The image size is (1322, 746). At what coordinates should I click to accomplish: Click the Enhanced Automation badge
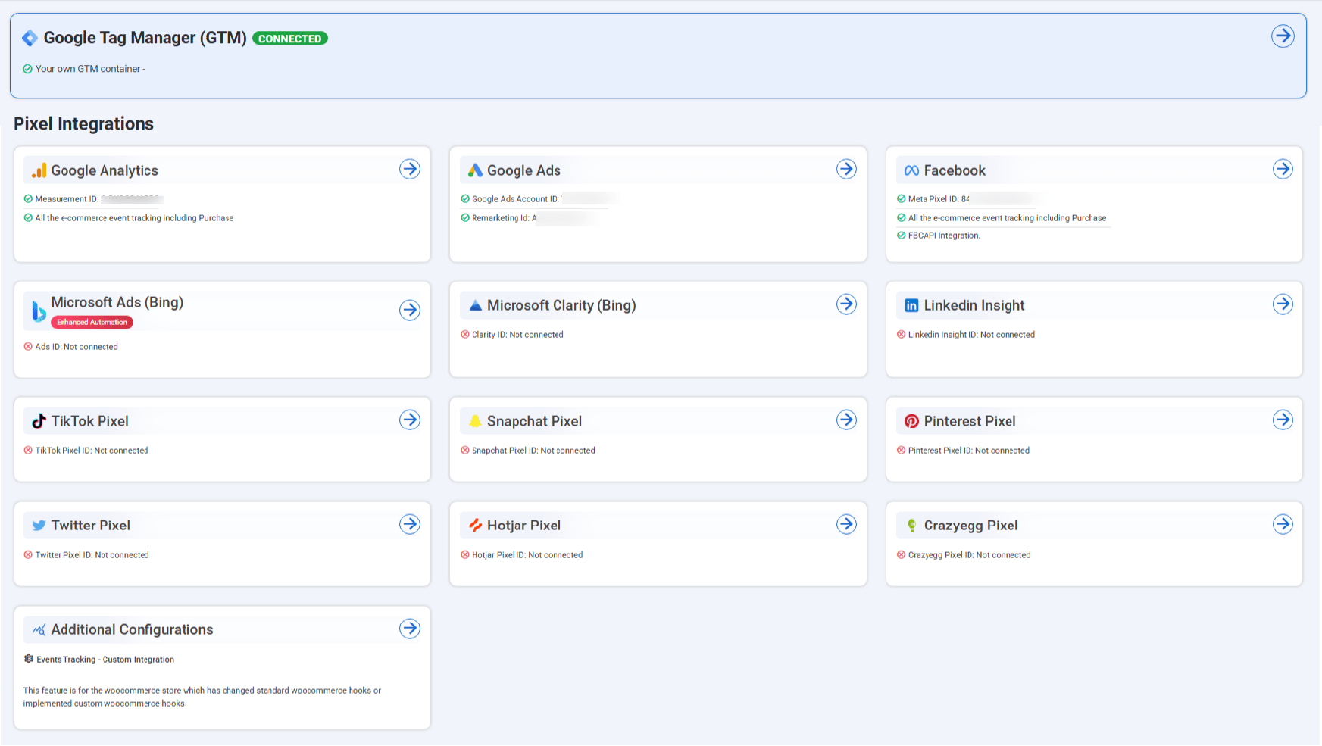pos(92,323)
